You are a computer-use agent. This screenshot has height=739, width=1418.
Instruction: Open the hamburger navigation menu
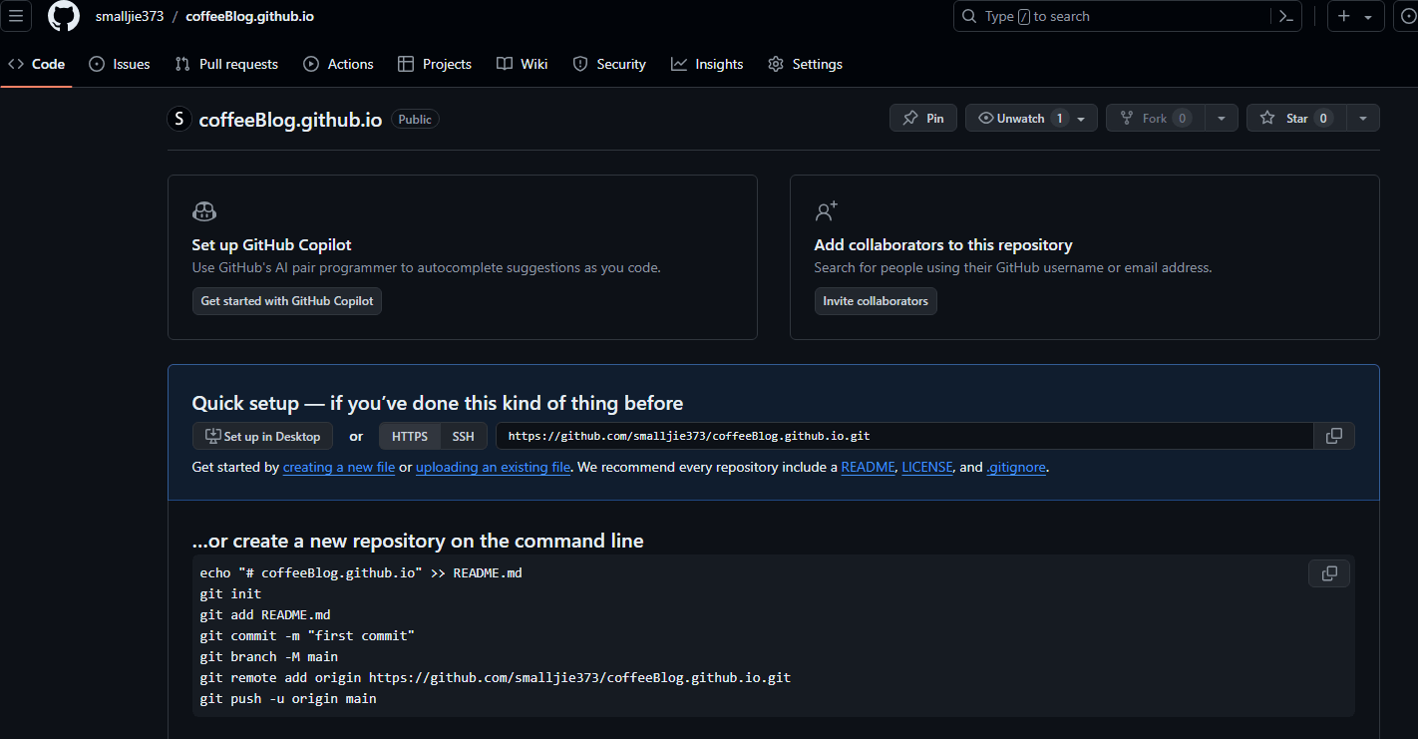pos(16,17)
